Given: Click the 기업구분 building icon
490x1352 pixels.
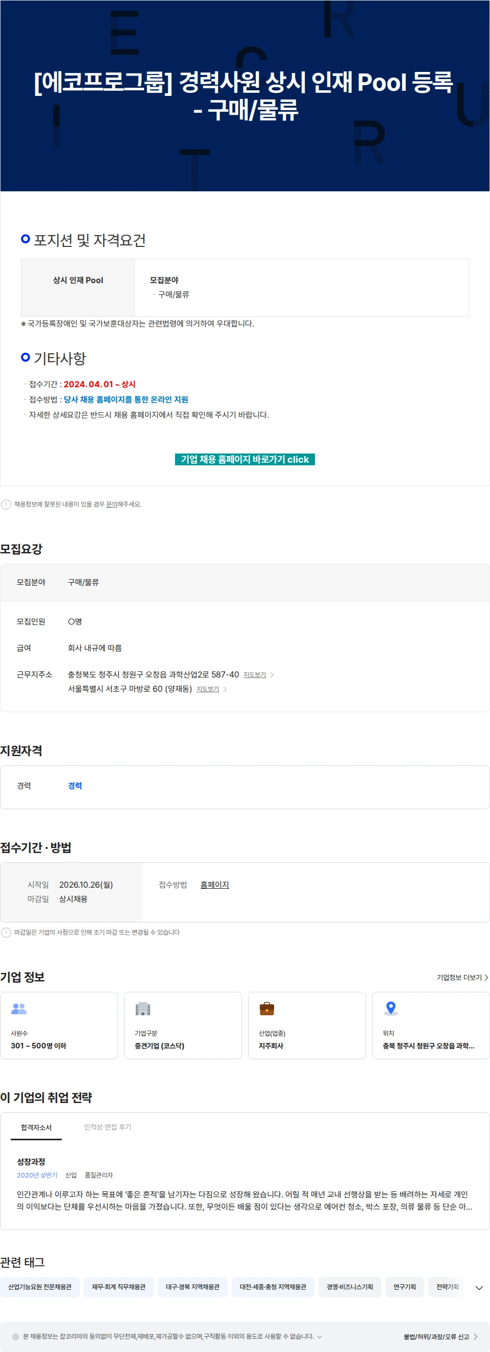Looking at the screenshot, I should coord(143,1008).
